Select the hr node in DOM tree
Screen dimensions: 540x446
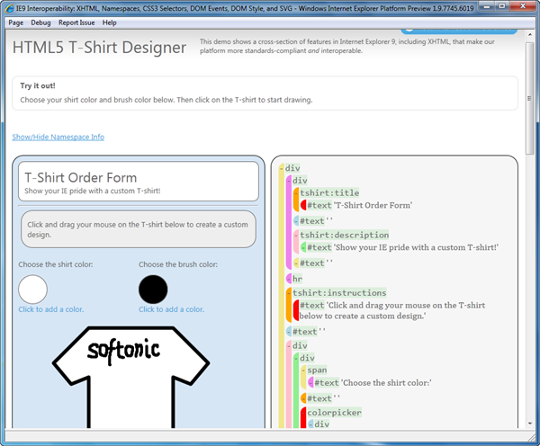click(297, 279)
